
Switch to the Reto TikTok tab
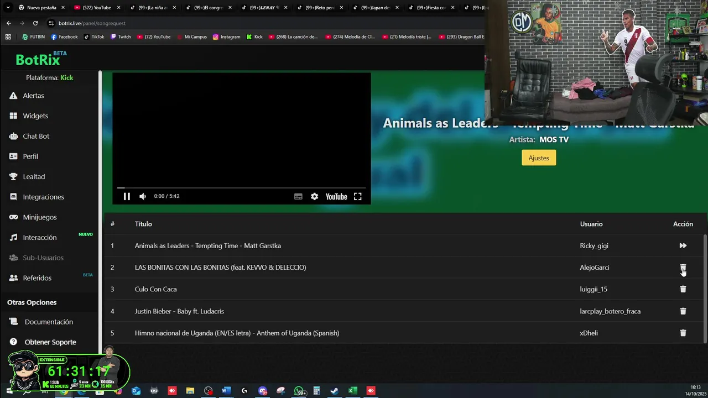tap(321, 8)
